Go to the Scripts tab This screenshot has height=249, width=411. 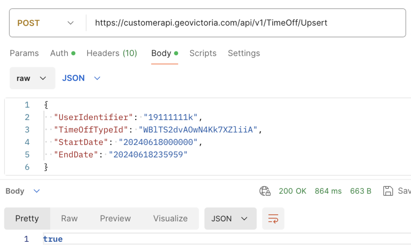pos(203,53)
